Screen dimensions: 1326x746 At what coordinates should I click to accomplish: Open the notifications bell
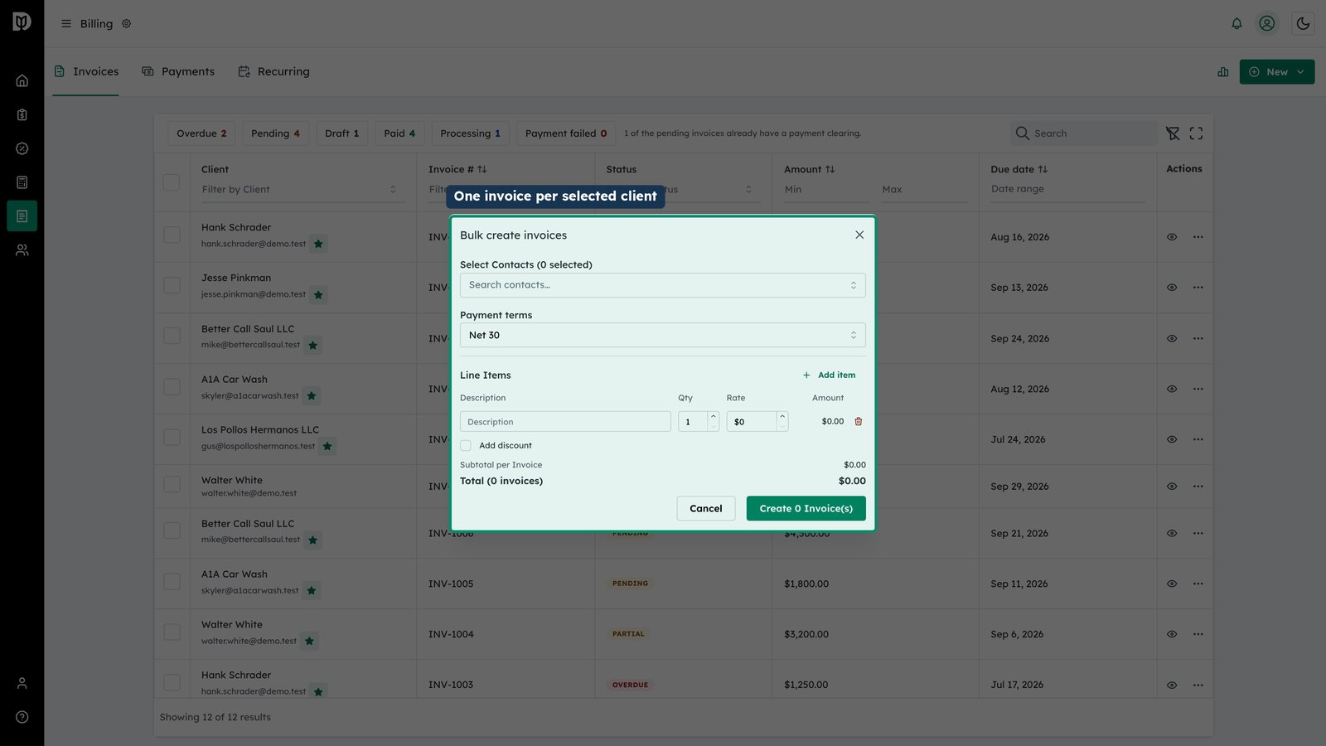coord(1236,24)
